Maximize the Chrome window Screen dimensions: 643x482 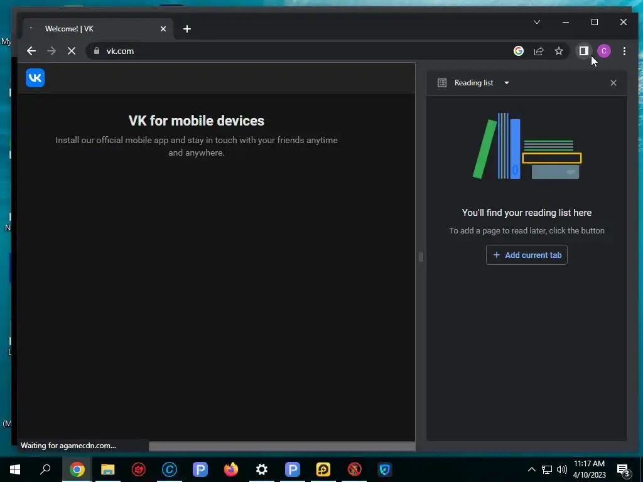[x=595, y=22]
